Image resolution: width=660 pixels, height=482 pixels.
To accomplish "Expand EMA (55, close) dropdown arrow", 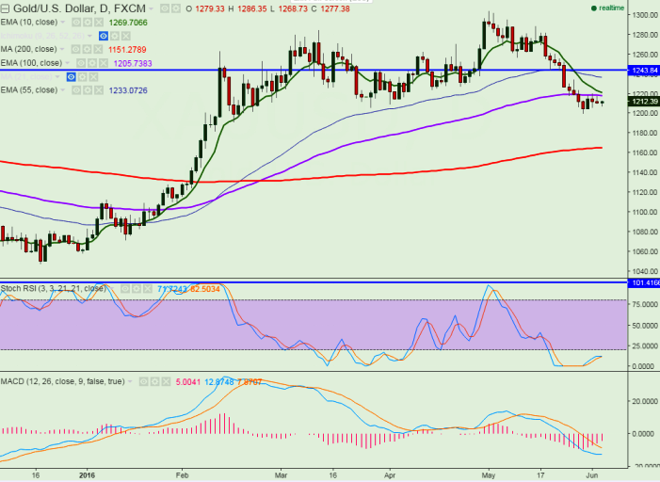I will coord(63,90).
